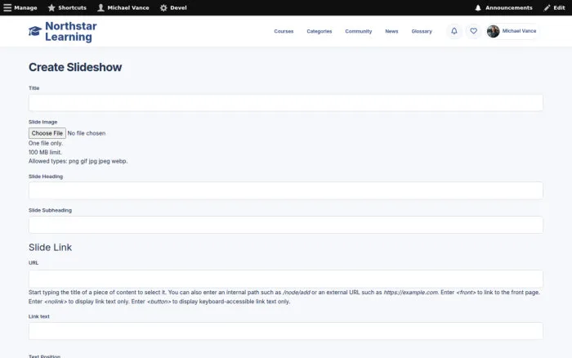Open the Courses menu item
The width and height of the screenshot is (572, 358).
click(x=284, y=31)
